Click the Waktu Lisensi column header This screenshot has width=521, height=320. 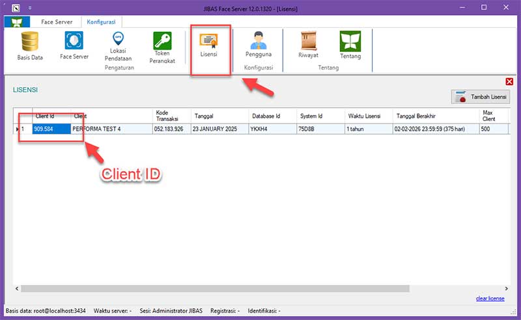click(369, 116)
